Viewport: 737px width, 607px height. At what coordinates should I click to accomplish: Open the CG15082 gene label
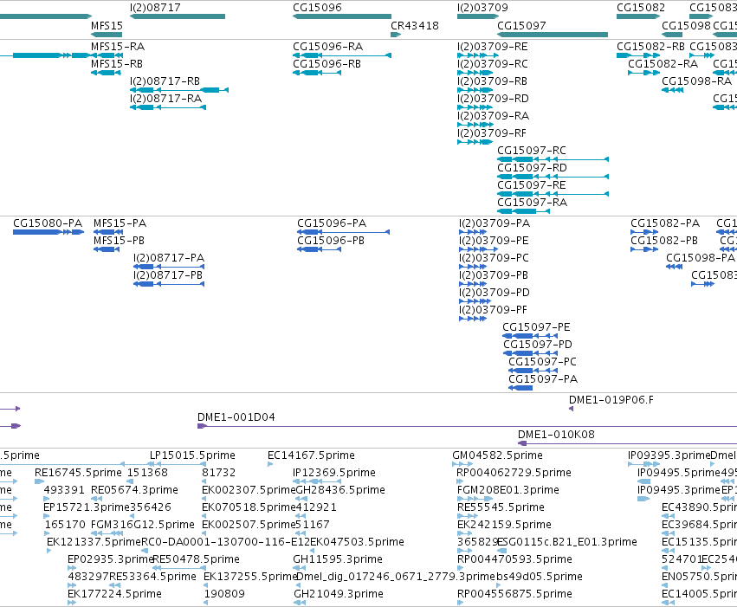[641, 8]
